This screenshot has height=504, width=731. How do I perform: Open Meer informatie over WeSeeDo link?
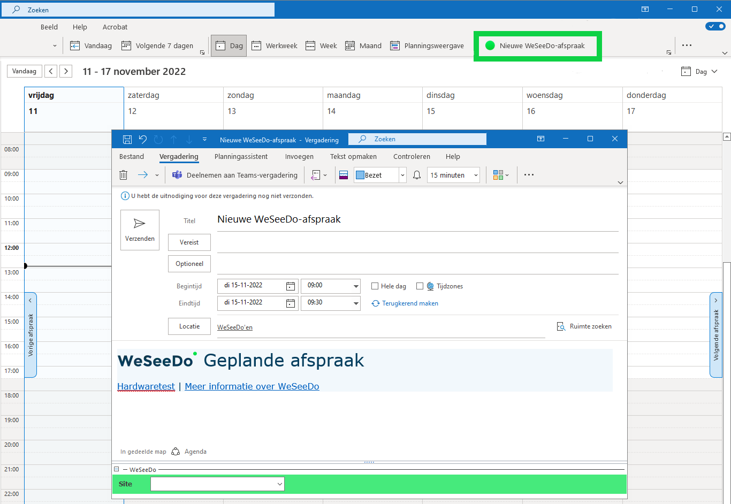pos(252,386)
